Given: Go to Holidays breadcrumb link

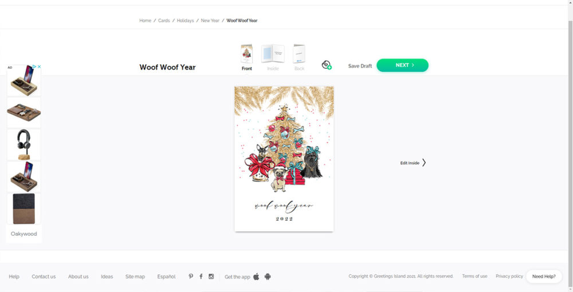Looking at the screenshot, I should [x=185, y=21].
